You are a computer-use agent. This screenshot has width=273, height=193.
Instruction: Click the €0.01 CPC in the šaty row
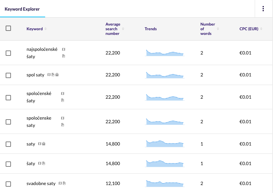pyautogui.click(x=245, y=163)
